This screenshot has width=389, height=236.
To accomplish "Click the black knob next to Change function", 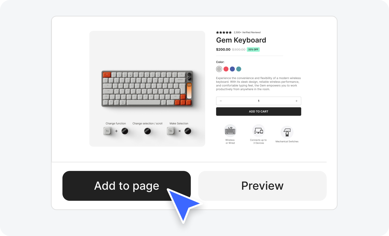I will 125,131.
